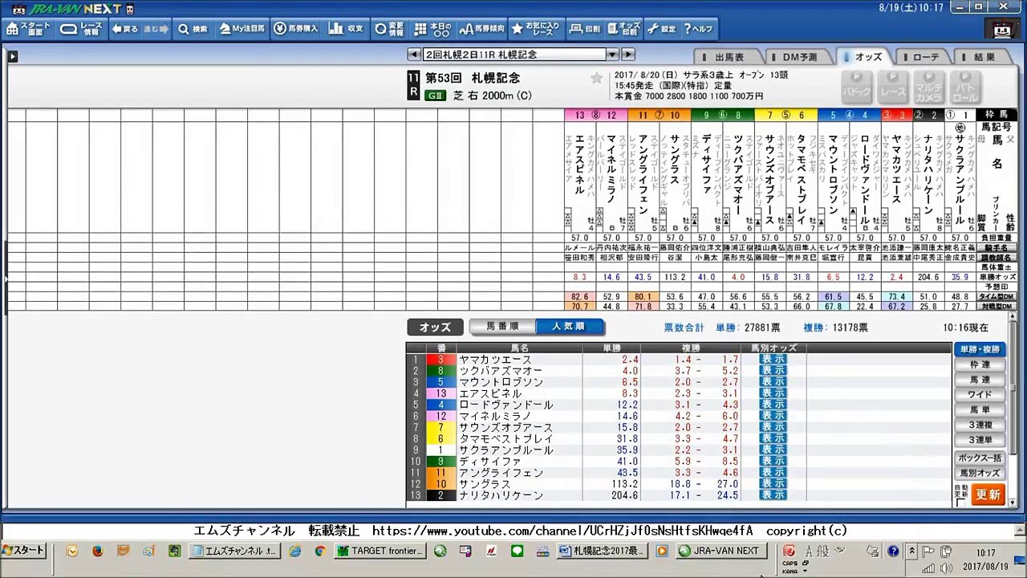Click JRA-VAN NEXT taskbar button
Screen dimensions: 1027x578
pyautogui.click(x=721, y=551)
